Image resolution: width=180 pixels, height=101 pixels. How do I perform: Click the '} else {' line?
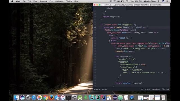(x=113, y=41)
